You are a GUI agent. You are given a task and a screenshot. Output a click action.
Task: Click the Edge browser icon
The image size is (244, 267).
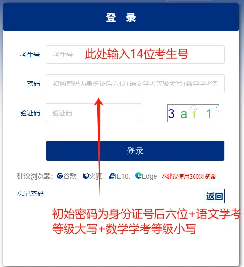point(138,175)
